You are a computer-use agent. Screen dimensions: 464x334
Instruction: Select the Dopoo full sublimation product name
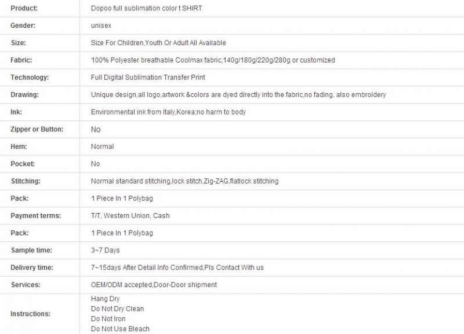point(146,8)
